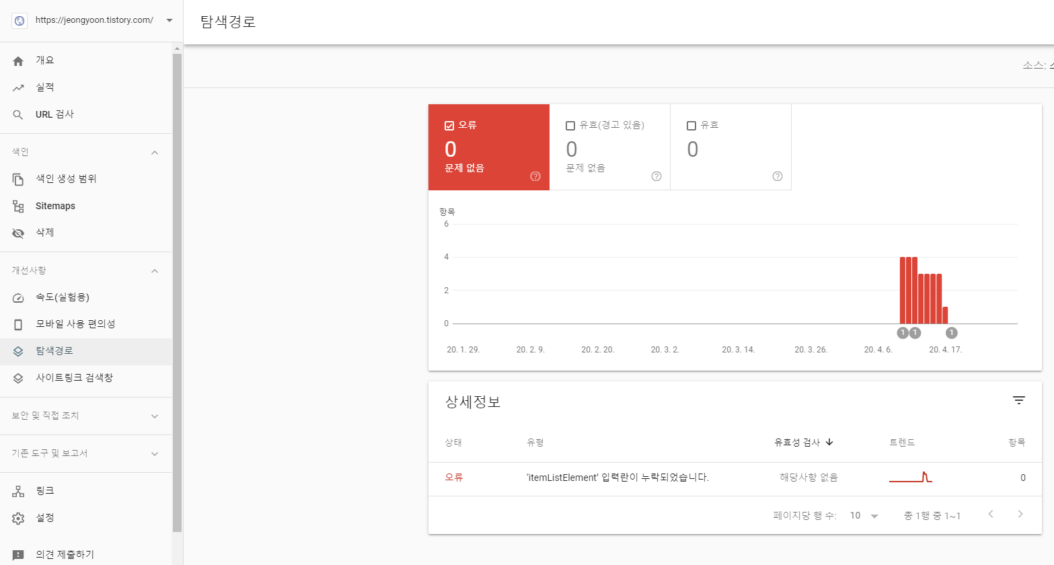Image resolution: width=1054 pixels, height=565 pixels.
Task: Open the 삭제 page
Action: point(86,233)
